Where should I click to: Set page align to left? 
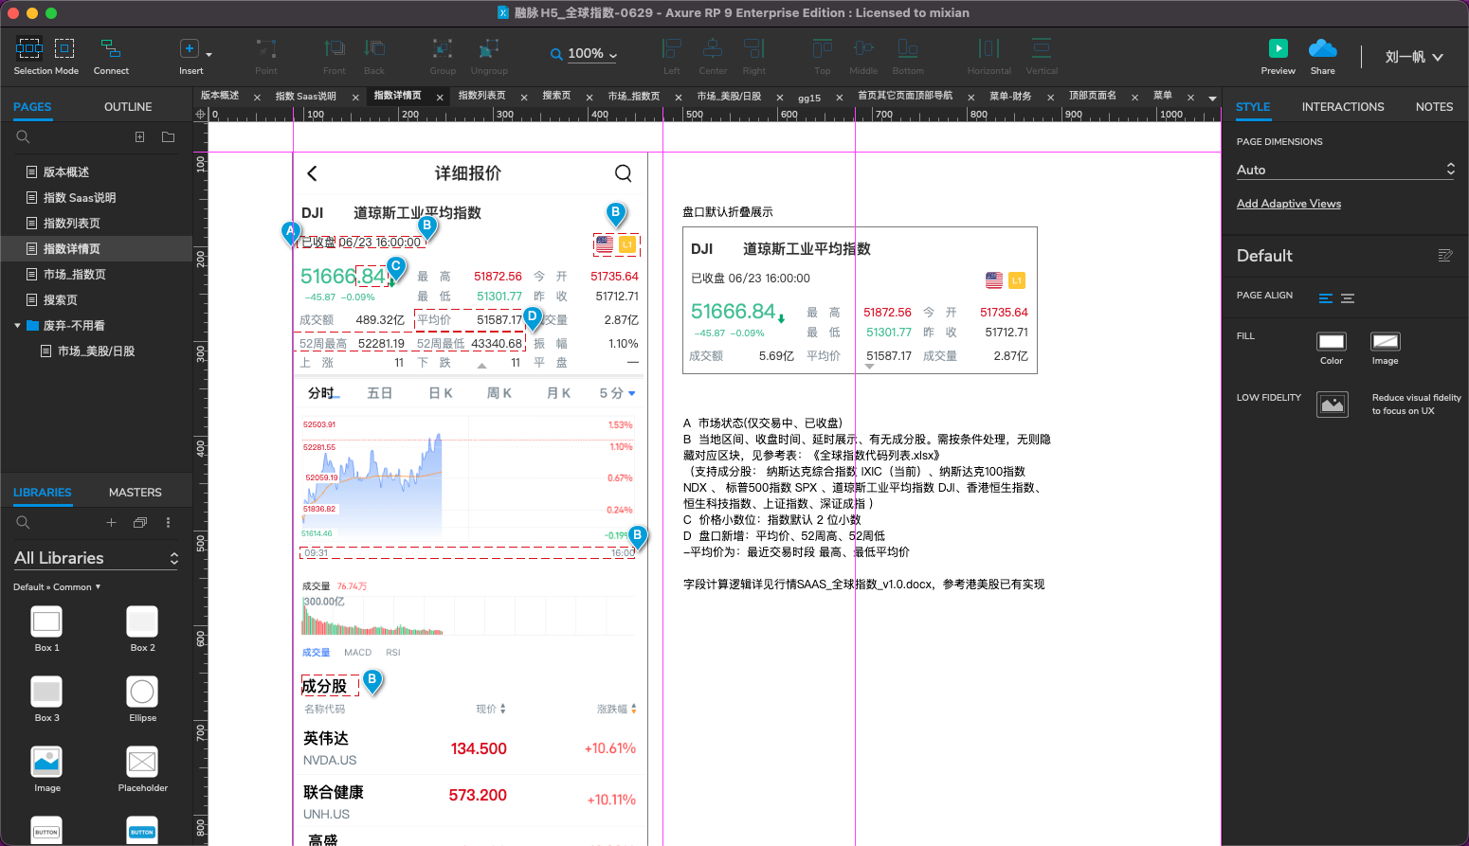1326,298
